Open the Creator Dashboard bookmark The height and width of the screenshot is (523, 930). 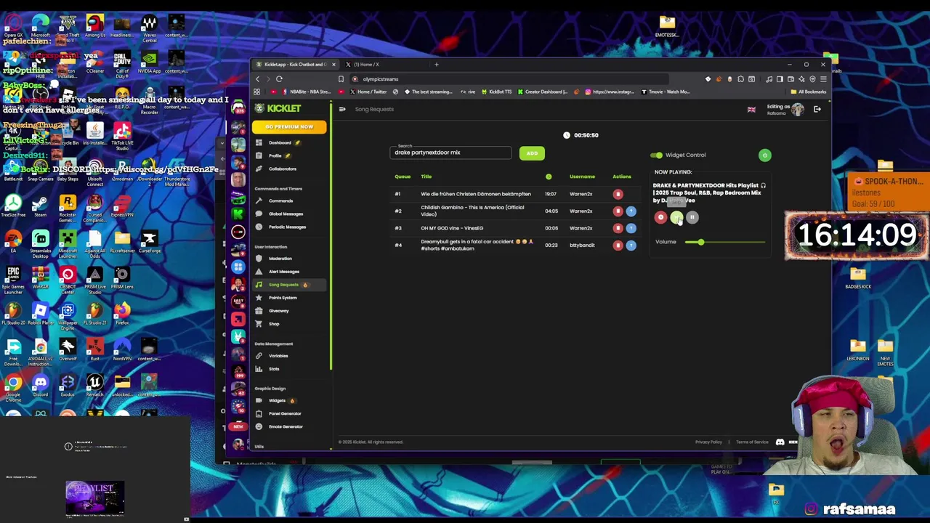click(542, 92)
